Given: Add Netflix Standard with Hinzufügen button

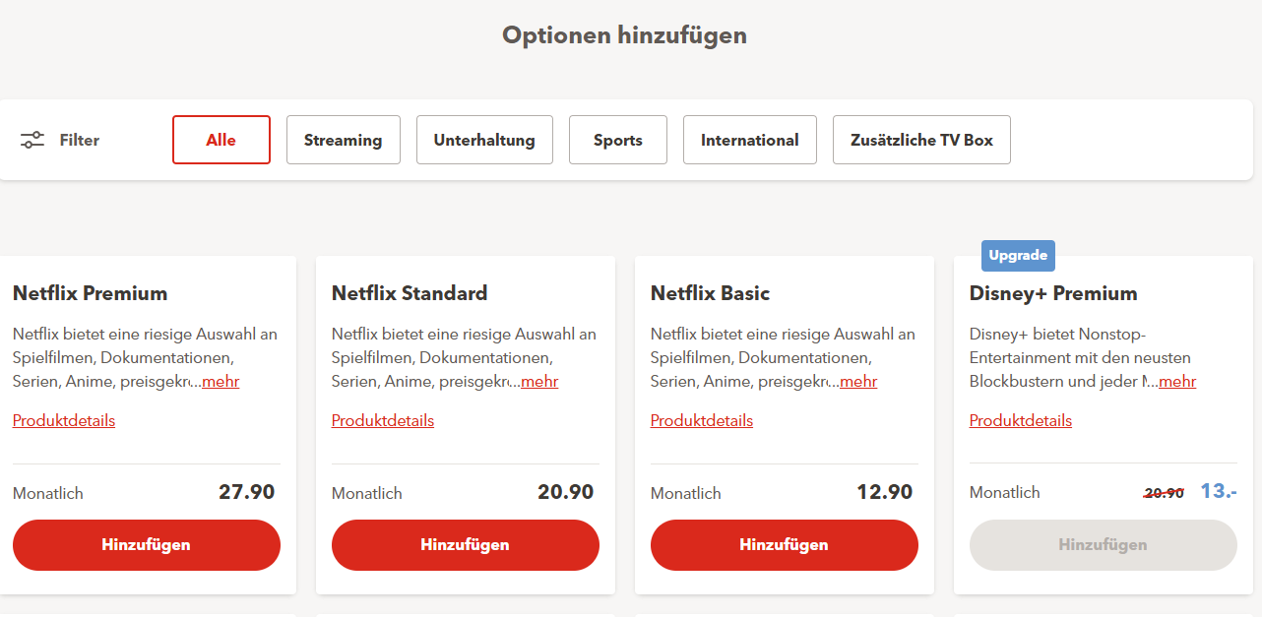Looking at the screenshot, I should pos(465,545).
